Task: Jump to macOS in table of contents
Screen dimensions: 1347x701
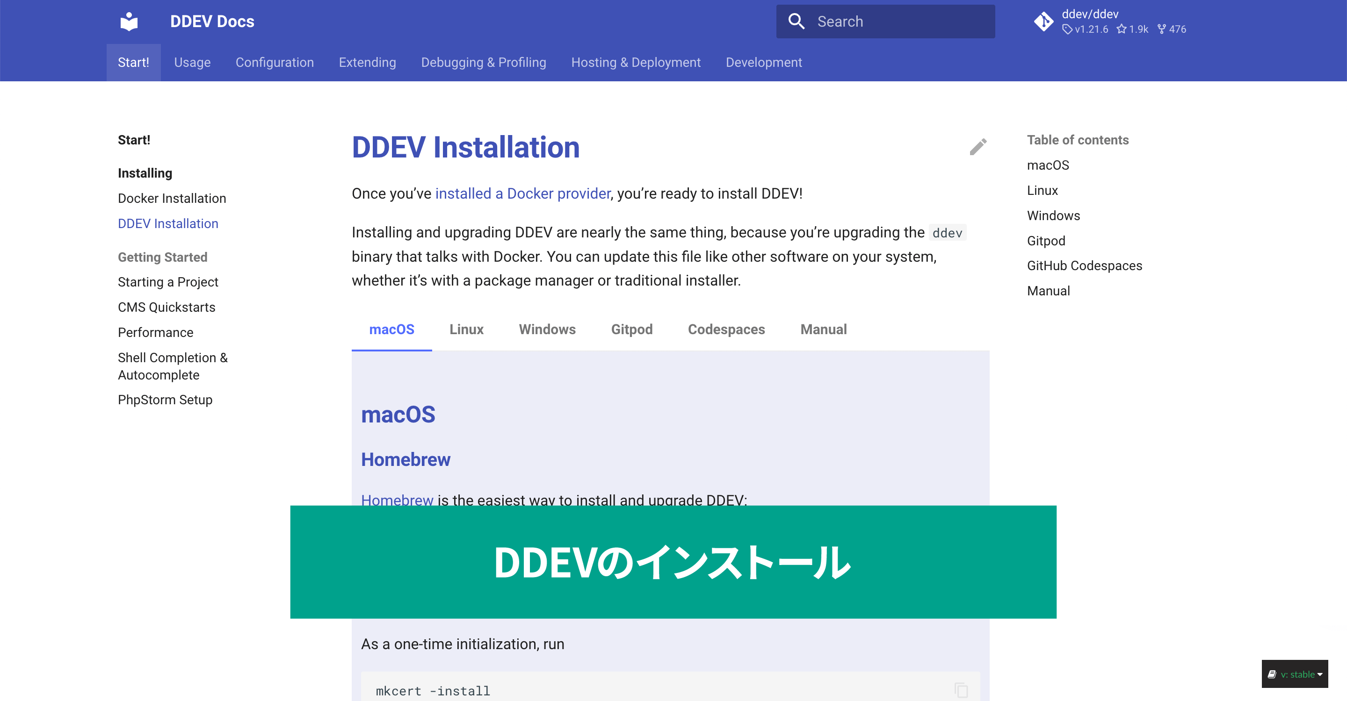Action: click(1047, 165)
